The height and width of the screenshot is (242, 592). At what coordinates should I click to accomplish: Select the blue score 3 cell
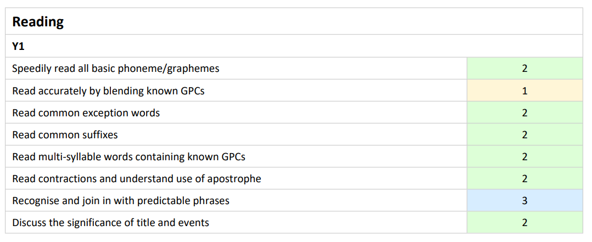tap(525, 200)
